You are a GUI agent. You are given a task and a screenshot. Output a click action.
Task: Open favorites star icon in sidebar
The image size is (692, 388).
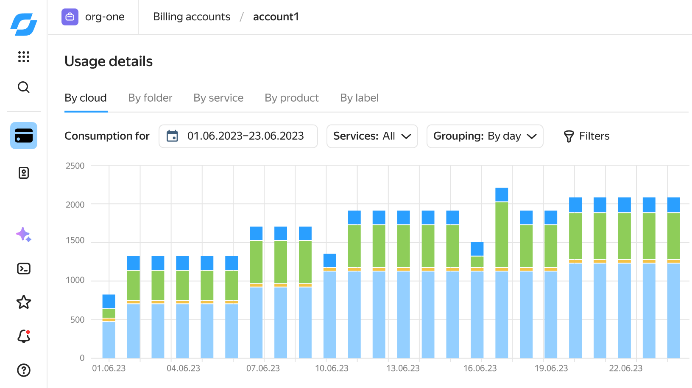pyautogui.click(x=24, y=302)
